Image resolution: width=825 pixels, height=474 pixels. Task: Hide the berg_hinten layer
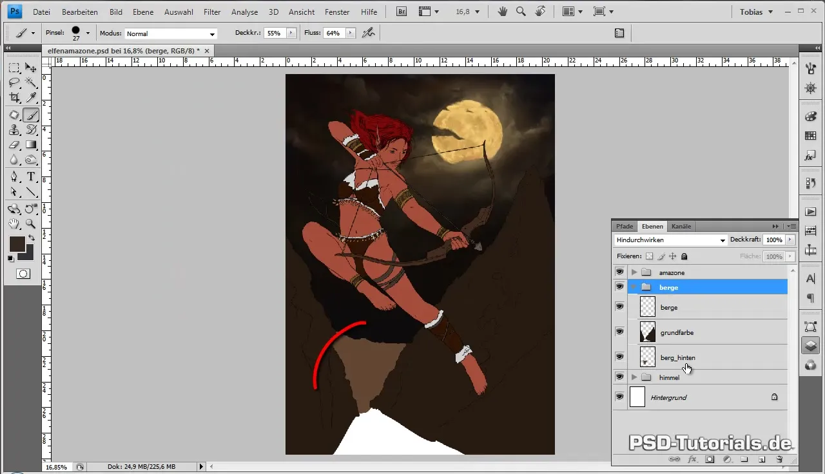[619, 357]
